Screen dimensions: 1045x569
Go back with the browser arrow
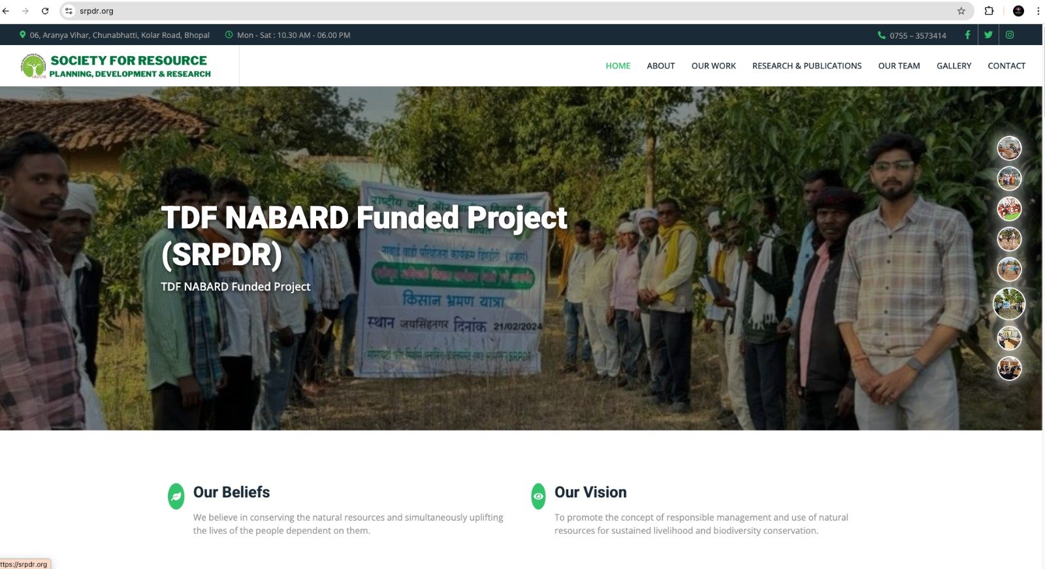tap(6, 11)
